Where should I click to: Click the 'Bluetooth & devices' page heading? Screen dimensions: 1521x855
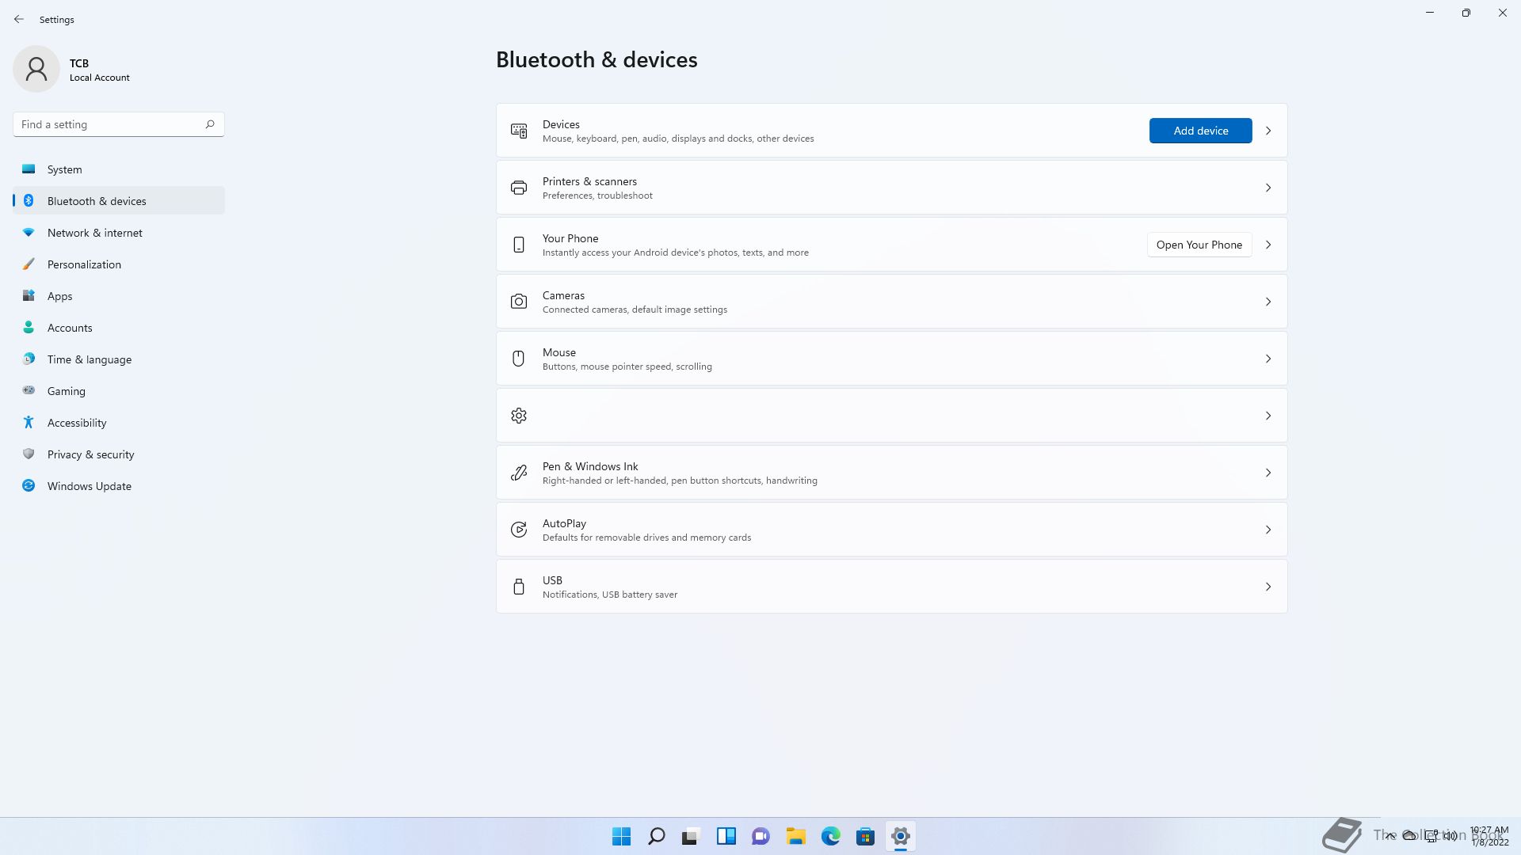(597, 59)
